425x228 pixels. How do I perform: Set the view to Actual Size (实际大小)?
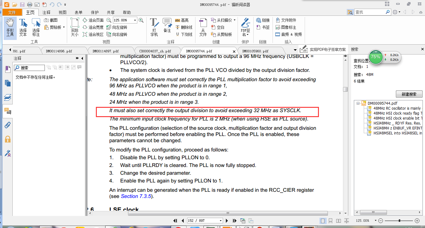[x=75, y=27]
